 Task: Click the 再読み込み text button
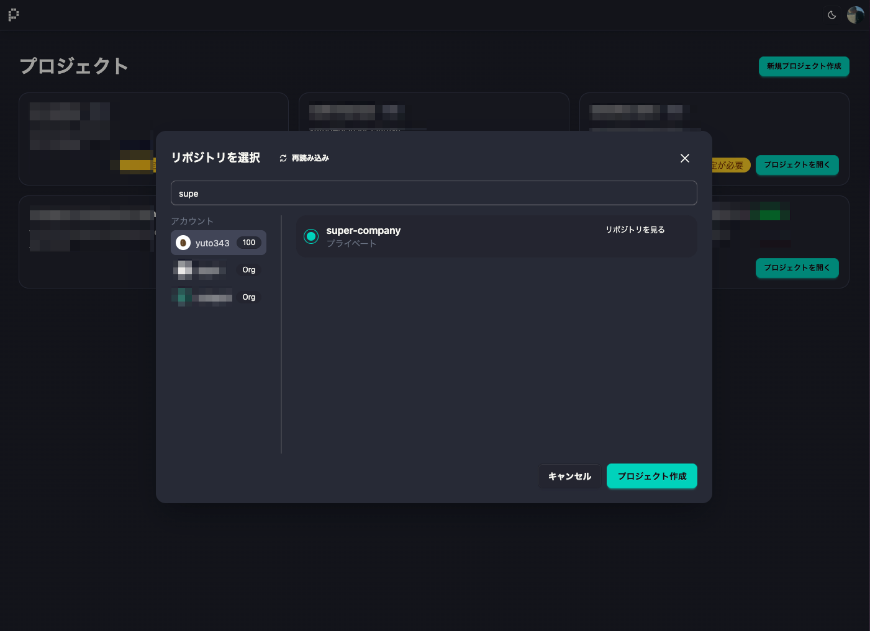pos(310,158)
